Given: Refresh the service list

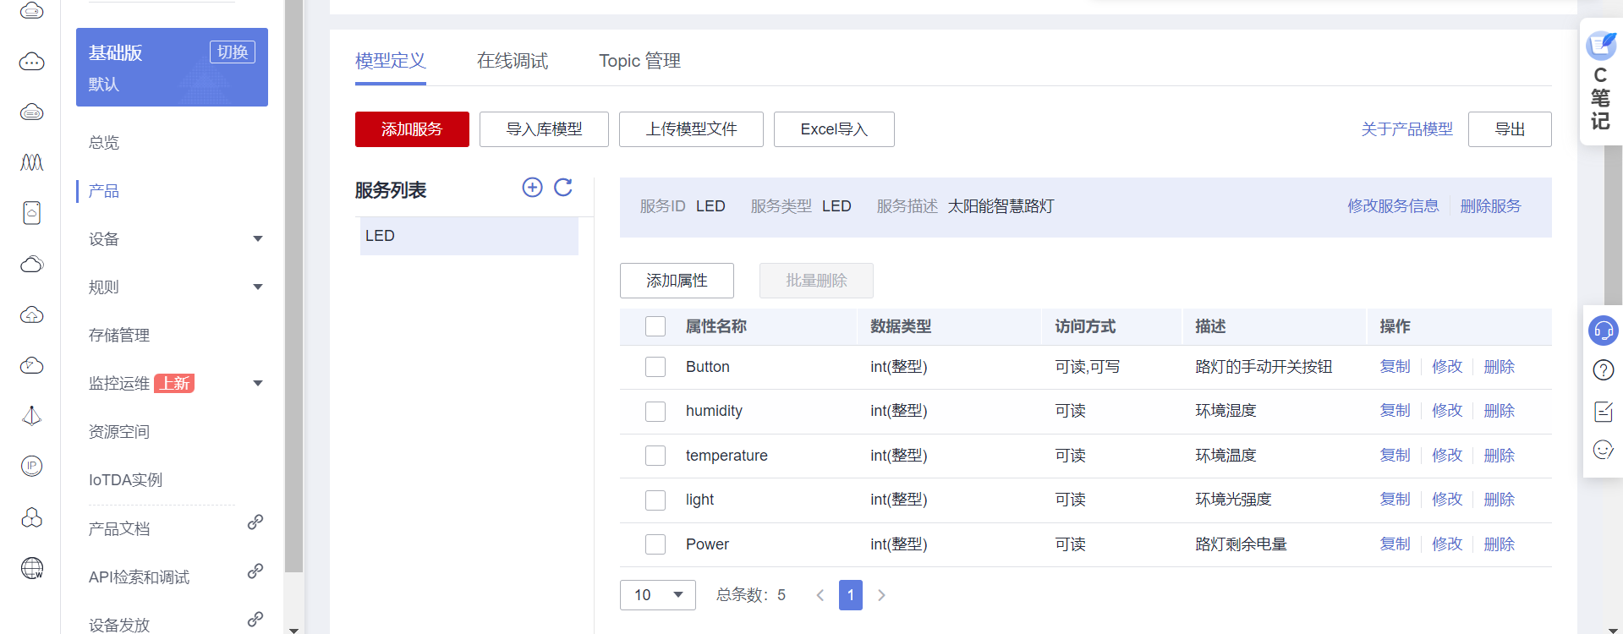Looking at the screenshot, I should (x=563, y=188).
